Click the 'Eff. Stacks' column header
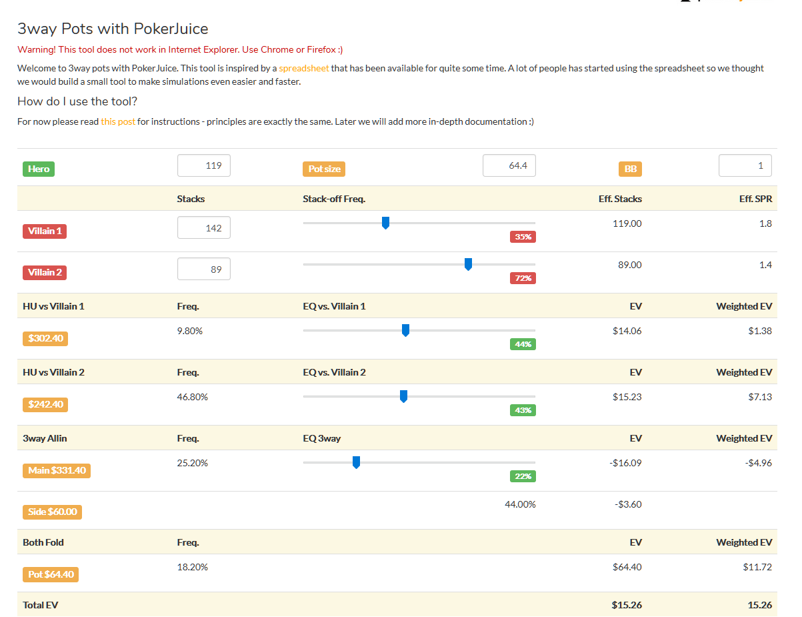 pyautogui.click(x=620, y=199)
